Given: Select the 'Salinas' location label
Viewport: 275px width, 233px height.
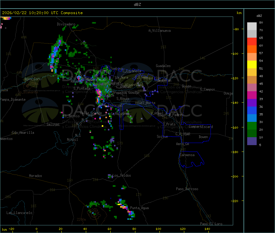Looking at the screenshot, I should (53, 124).
